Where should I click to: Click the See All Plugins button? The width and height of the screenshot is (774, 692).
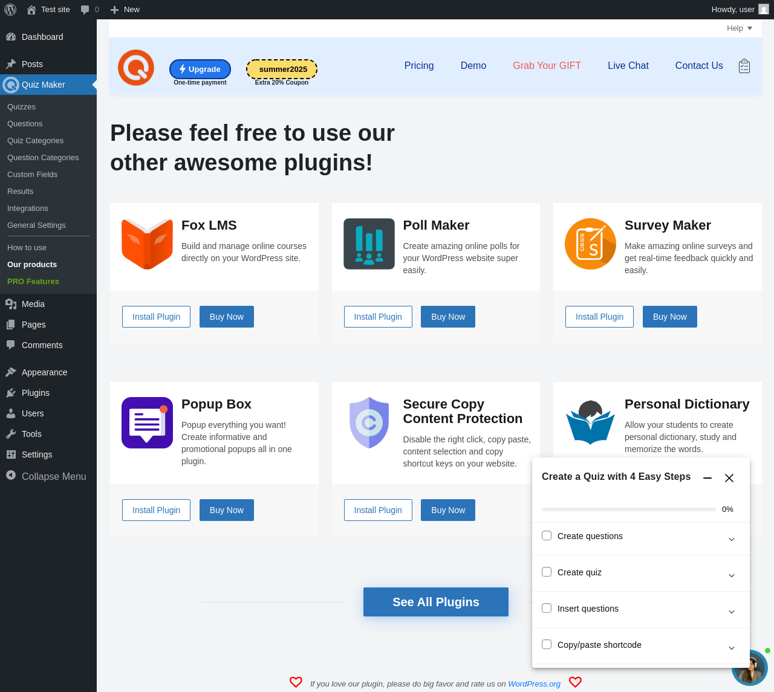coord(436,602)
